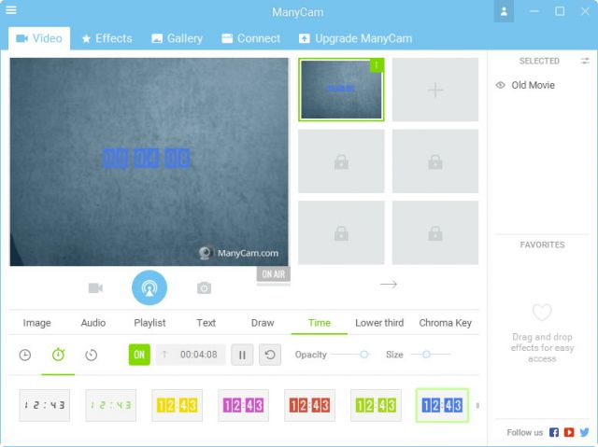The width and height of the screenshot is (598, 447).
Task: Open the Chroma Key tab
Action: click(445, 323)
